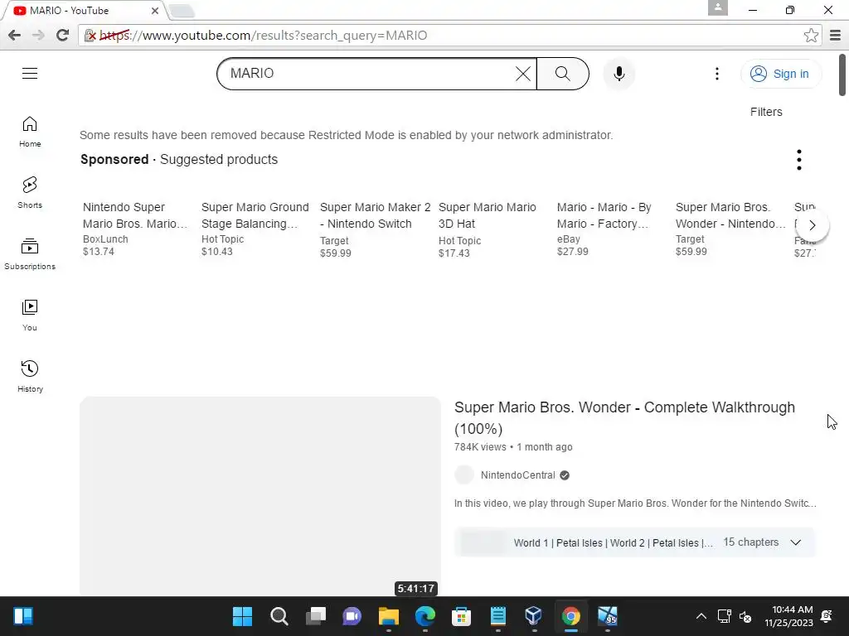Image resolution: width=849 pixels, height=636 pixels.
Task: Open the eBay Mario Factory product
Action: click(x=604, y=229)
